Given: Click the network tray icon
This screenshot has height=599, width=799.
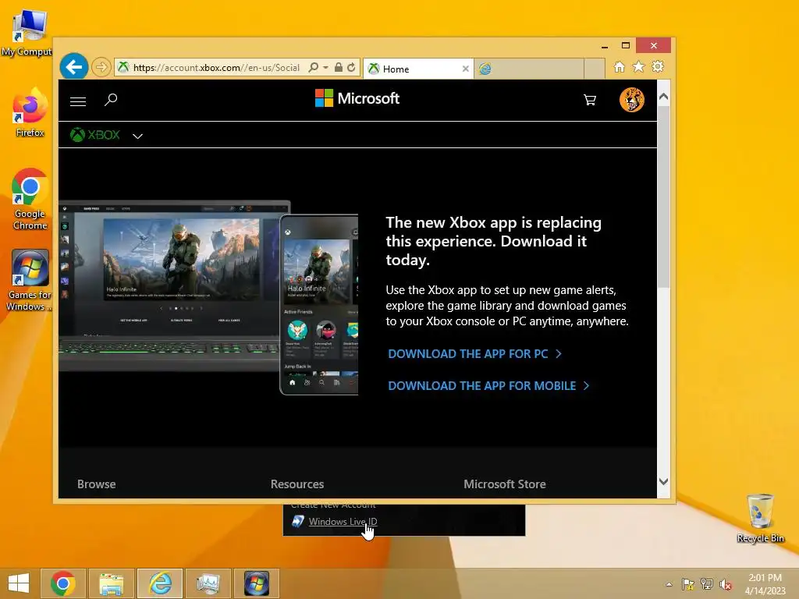Looking at the screenshot, I should 707,584.
